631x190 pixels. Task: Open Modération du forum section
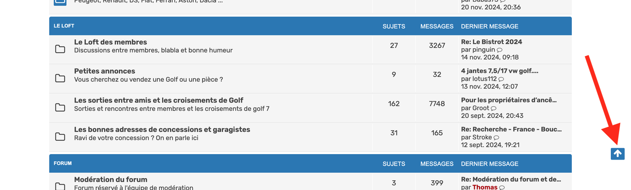[x=110, y=180]
